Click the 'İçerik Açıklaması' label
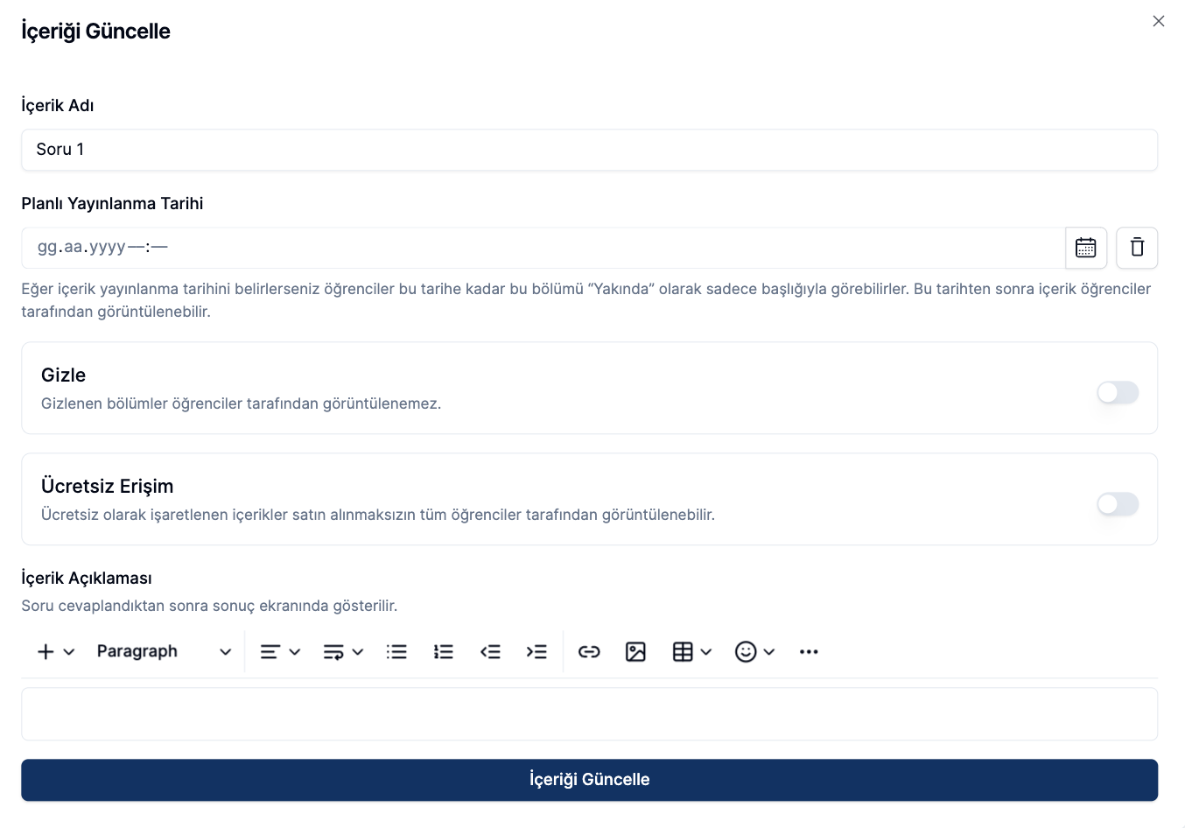Image resolution: width=1185 pixels, height=828 pixels. (x=87, y=578)
